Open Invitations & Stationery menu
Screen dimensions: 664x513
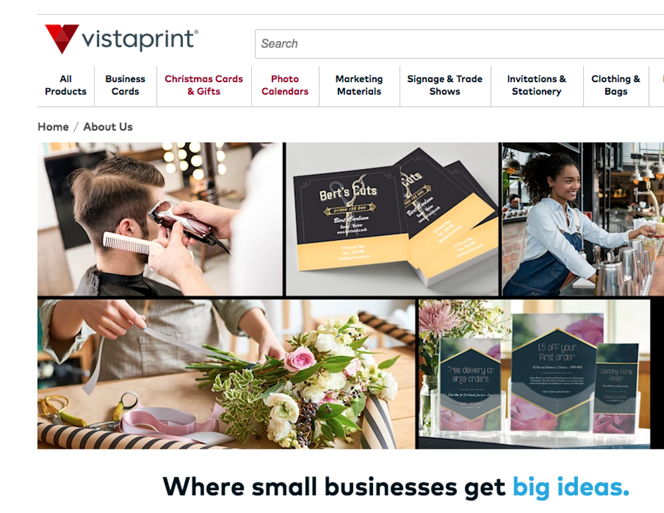[537, 85]
